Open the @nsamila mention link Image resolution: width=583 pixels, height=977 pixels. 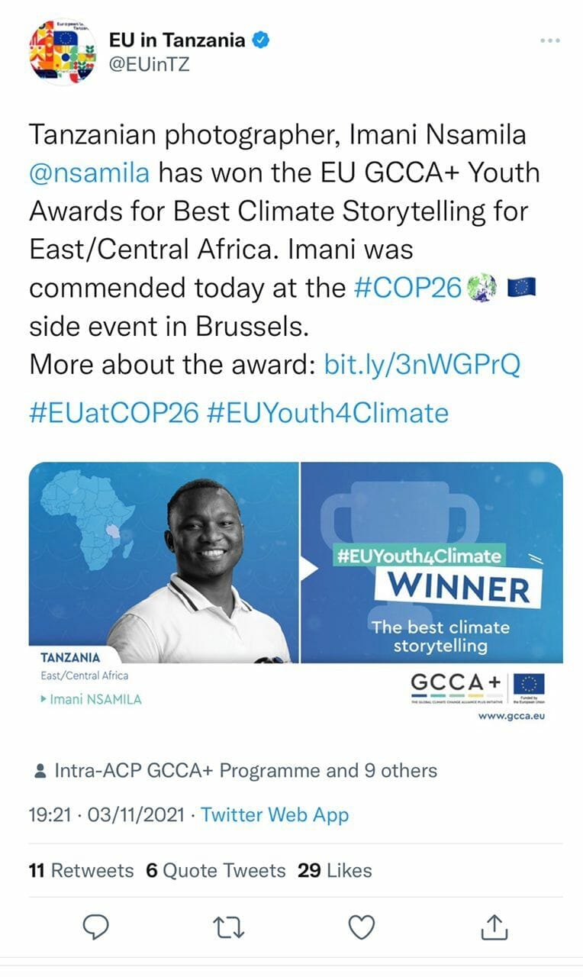pos(89,172)
